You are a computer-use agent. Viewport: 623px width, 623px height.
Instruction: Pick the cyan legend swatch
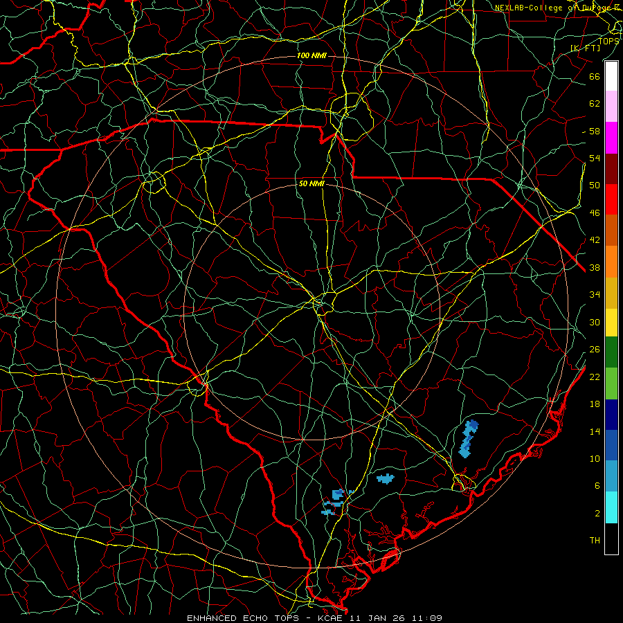[x=611, y=507]
